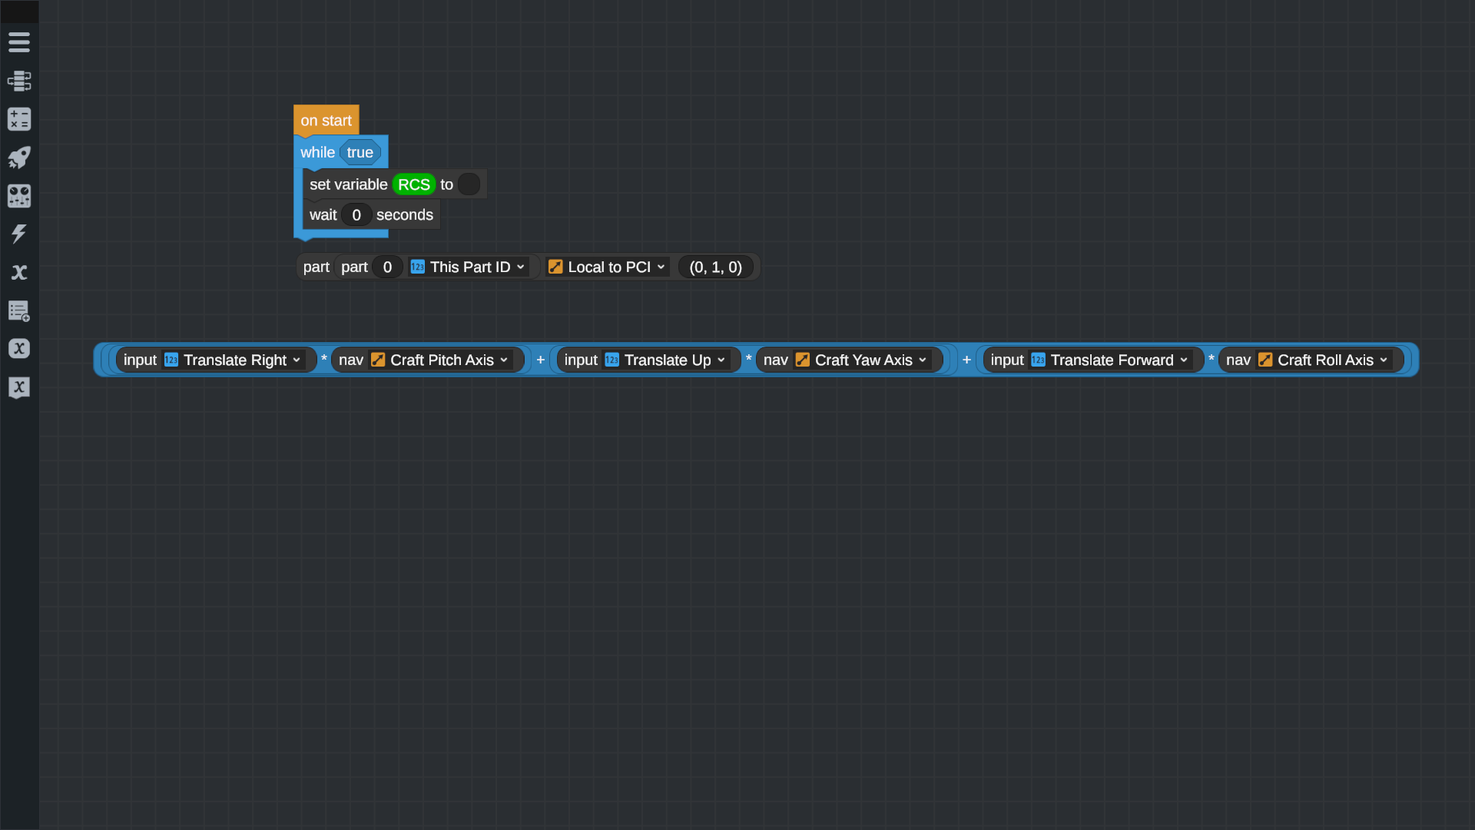Edit the part ID input value 0
This screenshot has height=830, width=1475.
tap(387, 267)
